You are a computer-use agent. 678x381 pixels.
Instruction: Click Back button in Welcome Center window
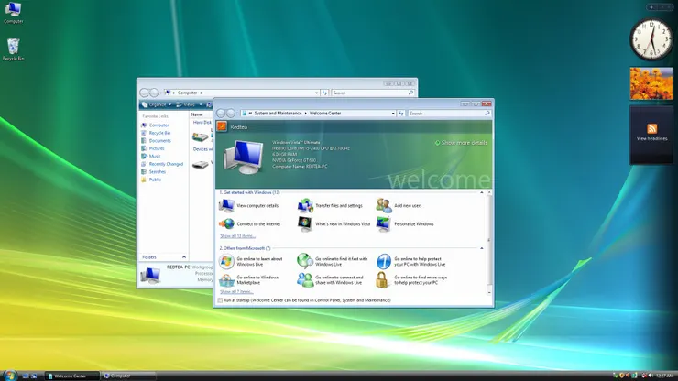221,114
